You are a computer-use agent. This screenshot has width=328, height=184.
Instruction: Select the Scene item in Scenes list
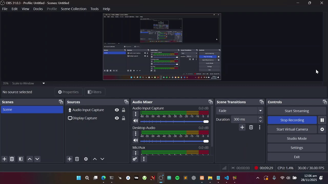32,110
